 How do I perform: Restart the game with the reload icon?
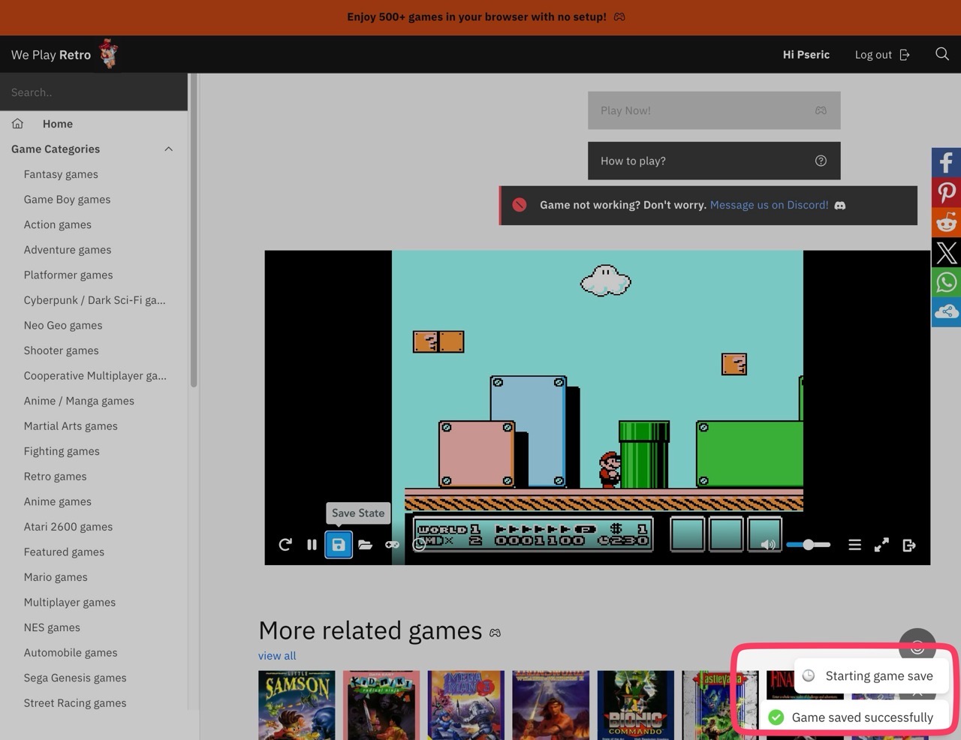(285, 545)
